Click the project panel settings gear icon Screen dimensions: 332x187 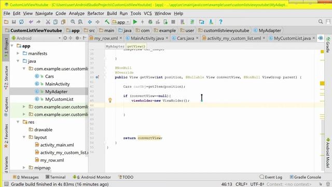(77, 38)
